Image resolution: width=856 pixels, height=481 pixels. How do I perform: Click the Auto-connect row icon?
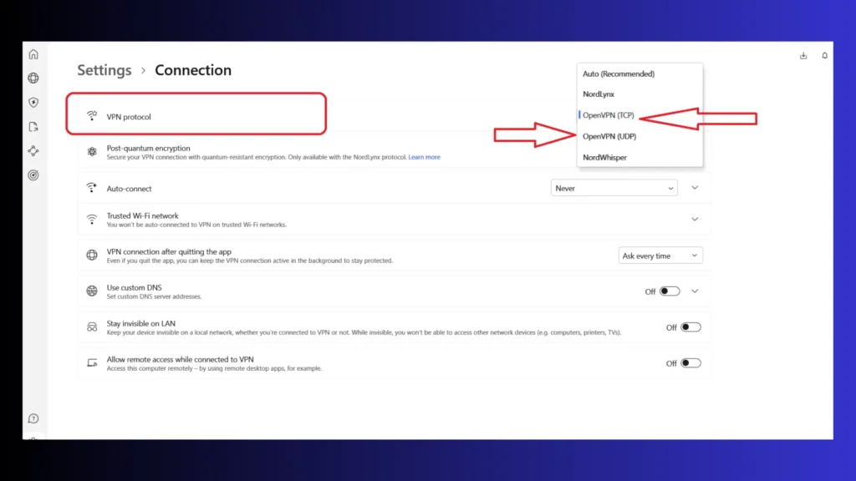[x=92, y=188]
